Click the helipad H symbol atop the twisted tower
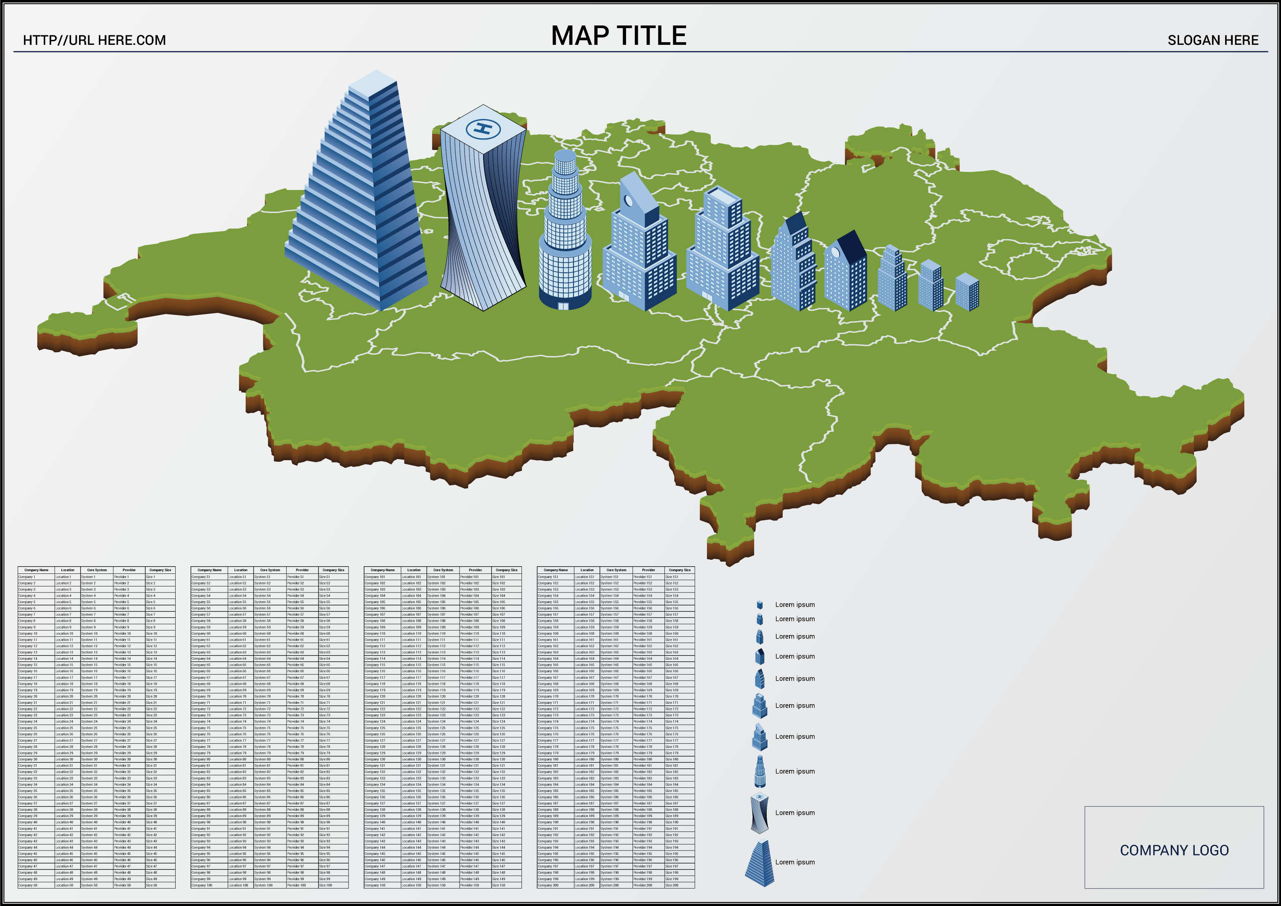Viewport: 1281px width, 906px height. pyautogui.click(x=483, y=128)
